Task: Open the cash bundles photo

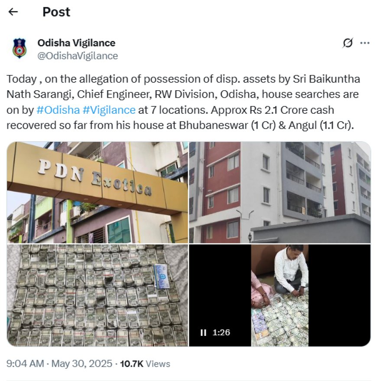Action: tap(97, 295)
